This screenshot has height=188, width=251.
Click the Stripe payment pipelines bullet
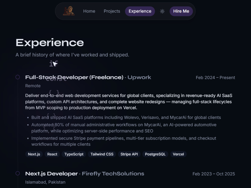[124, 141]
